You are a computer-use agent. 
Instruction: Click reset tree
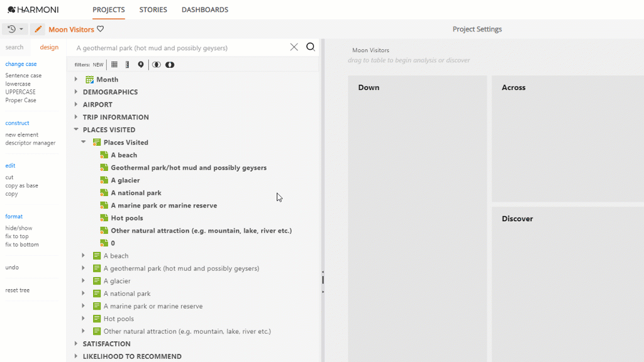coord(17,290)
